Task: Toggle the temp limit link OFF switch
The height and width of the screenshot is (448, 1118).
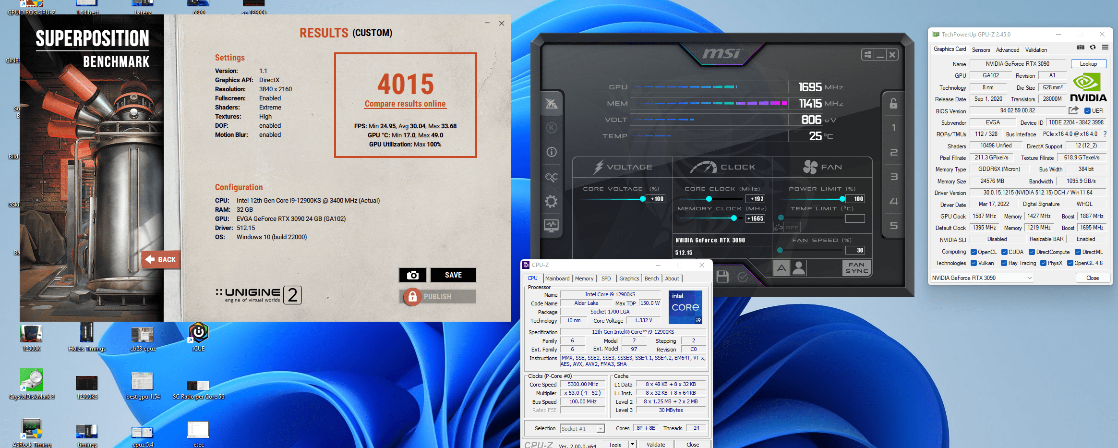Action: [787, 227]
